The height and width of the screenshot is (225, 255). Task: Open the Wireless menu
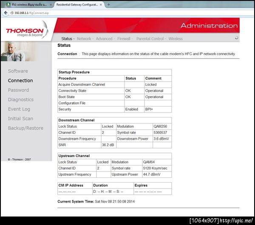pos(176,39)
